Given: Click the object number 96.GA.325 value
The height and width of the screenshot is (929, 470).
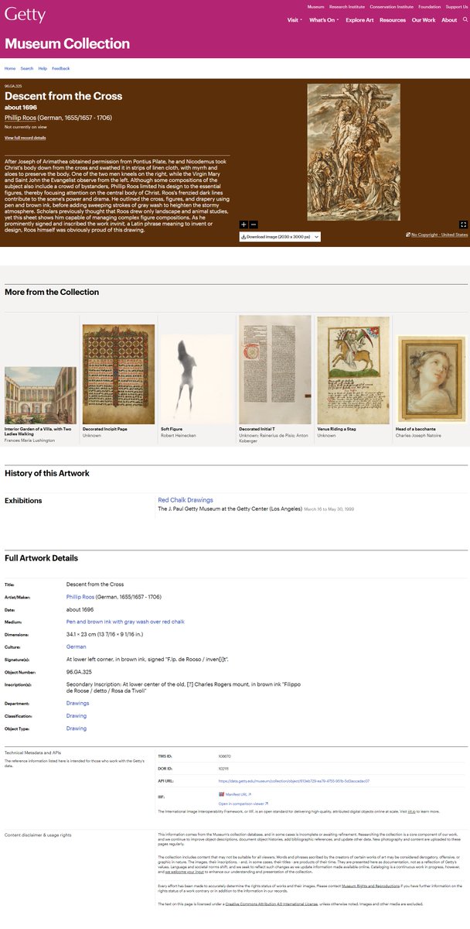Looking at the screenshot, I should pyautogui.click(x=79, y=672).
